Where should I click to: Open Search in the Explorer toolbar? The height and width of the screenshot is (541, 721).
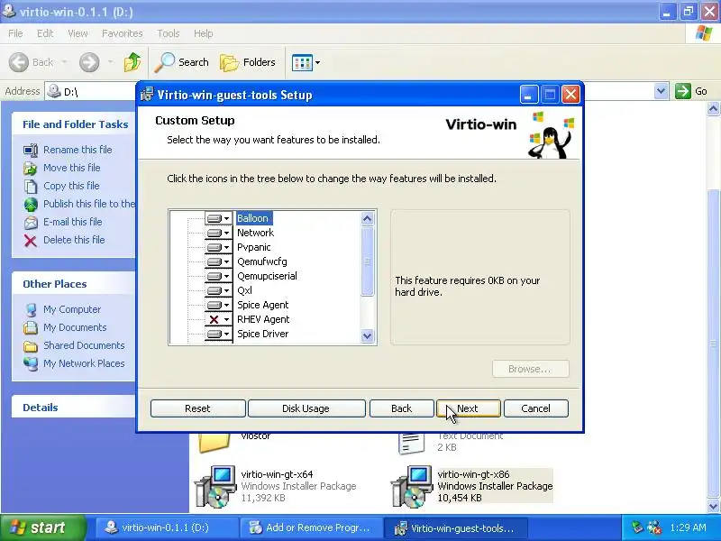point(181,62)
